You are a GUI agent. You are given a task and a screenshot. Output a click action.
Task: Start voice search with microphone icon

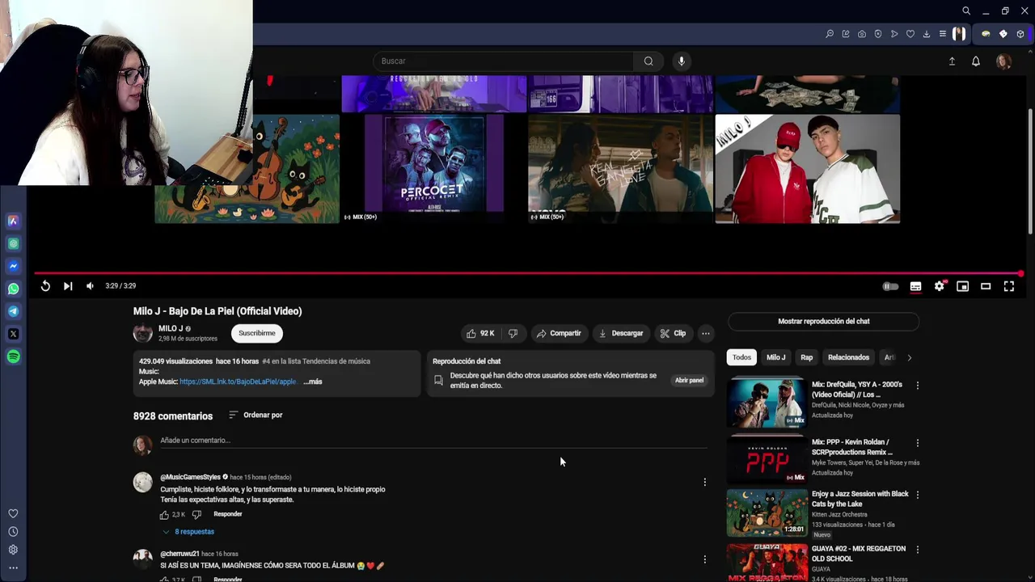point(682,61)
